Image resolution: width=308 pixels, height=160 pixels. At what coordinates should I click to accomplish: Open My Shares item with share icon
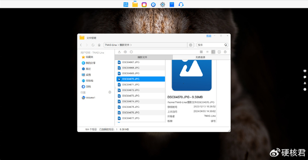pos(88,63)
